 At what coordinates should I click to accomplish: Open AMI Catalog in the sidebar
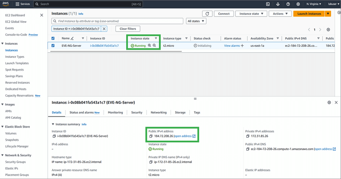coord(13,118)
